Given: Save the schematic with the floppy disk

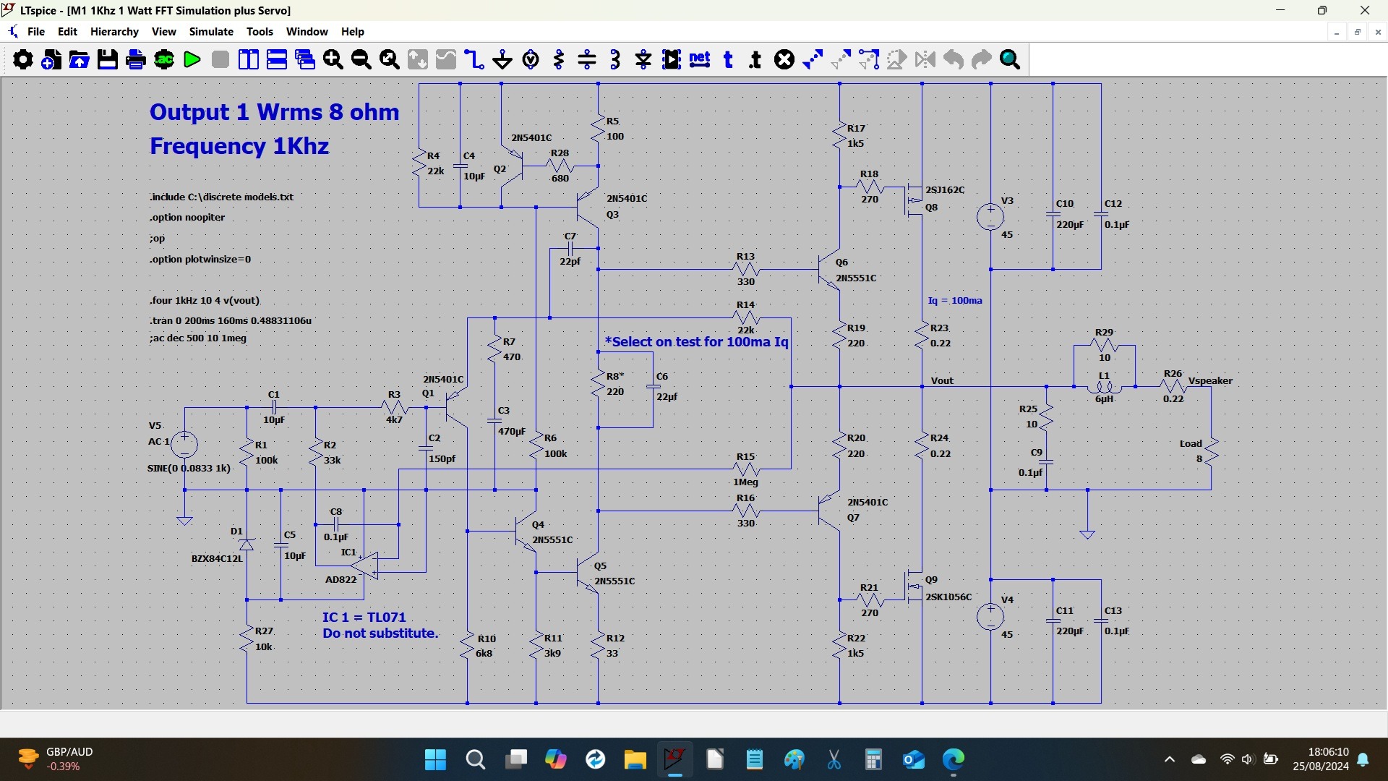Looking at the screenshot, I should [x=107, y=59].
